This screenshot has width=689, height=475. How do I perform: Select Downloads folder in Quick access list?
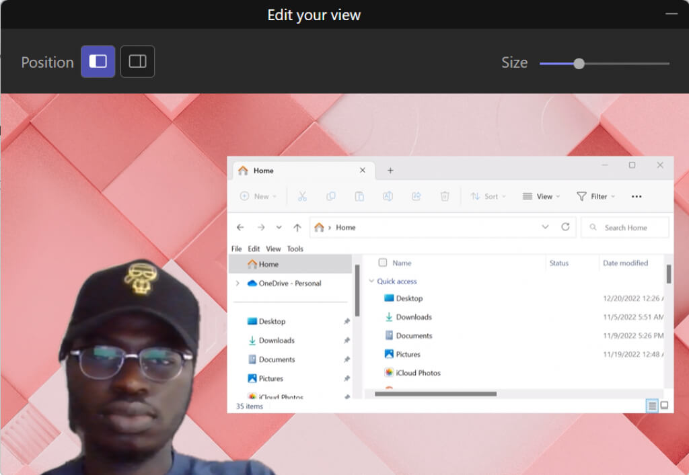pos(408,317)
